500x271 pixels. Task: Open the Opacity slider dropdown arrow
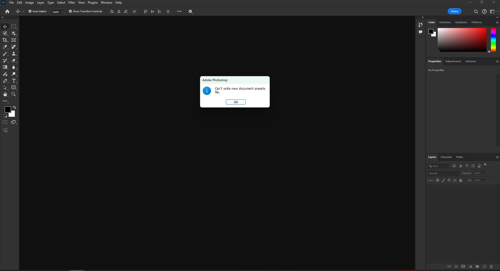point(484,173)
